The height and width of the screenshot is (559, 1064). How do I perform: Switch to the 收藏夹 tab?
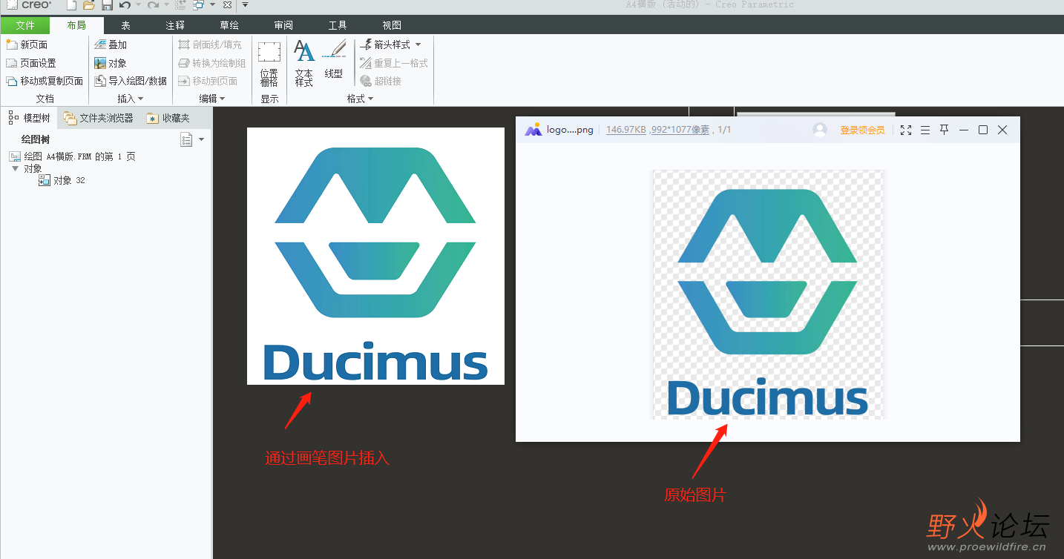pyautogui.click(x=168, y=118)
